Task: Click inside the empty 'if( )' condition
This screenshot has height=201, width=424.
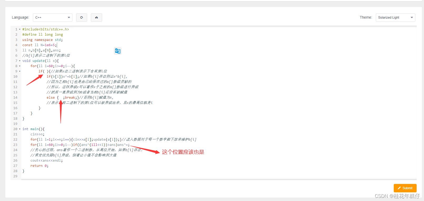Action: (46, 71)
